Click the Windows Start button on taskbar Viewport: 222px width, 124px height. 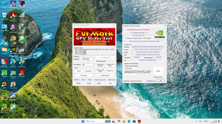pos(83,121)
